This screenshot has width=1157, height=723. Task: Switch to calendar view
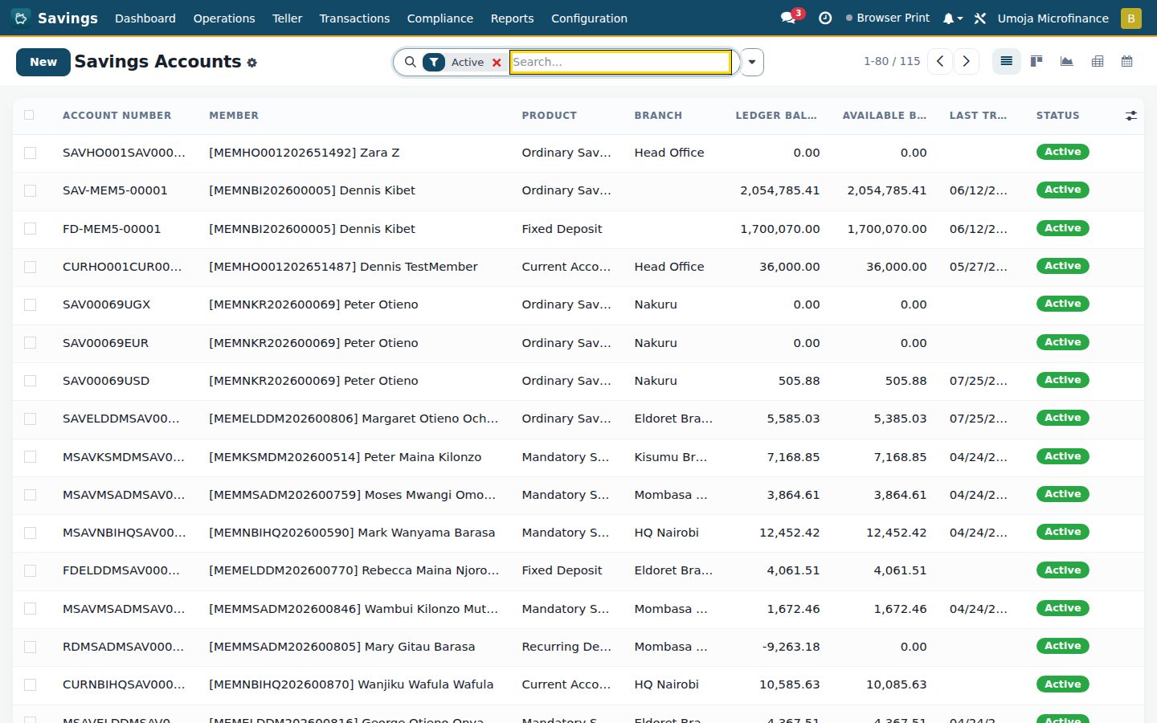1126,62
